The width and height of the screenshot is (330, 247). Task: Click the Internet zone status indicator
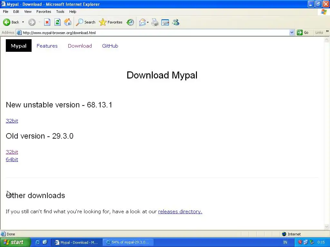[291, 234]
